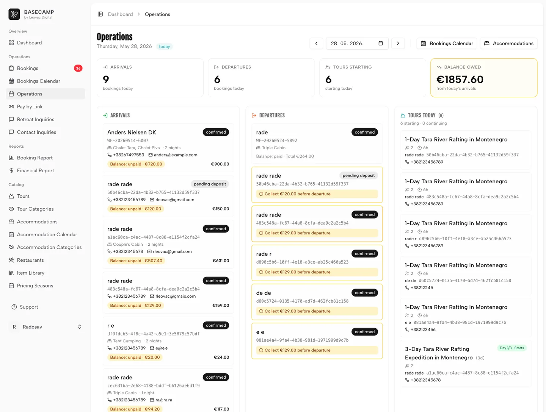Click email icon beside anders@example.com
The width and height of the screenshot is (546, 412).
[151, 155]
